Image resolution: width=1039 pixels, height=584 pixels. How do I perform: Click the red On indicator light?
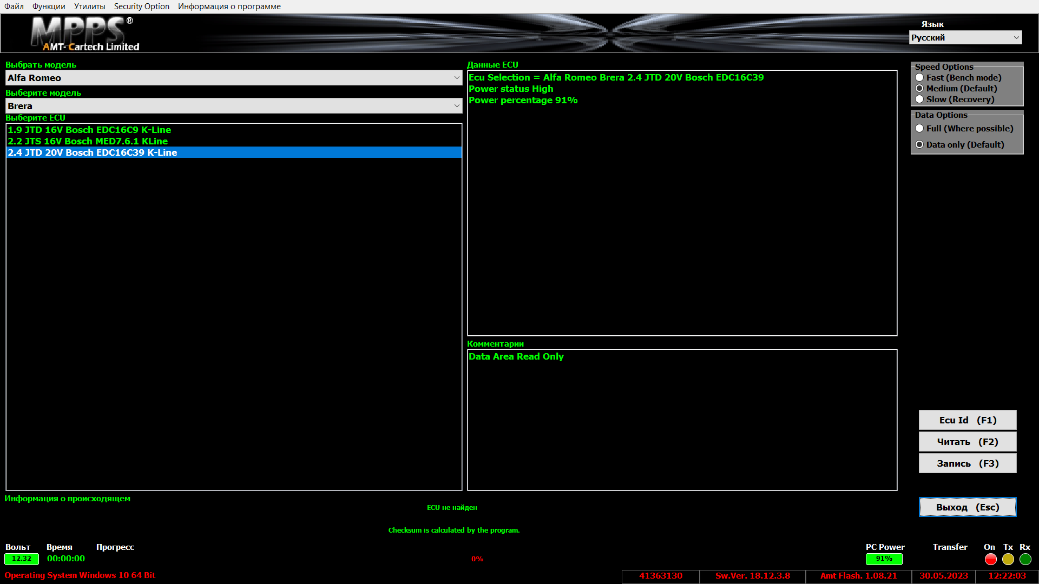coord(990,559)
